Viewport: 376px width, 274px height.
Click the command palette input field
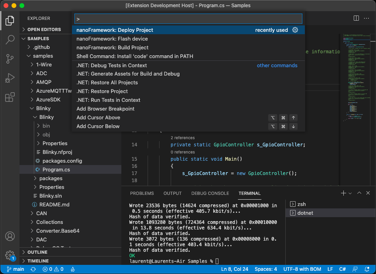(188, 19)
